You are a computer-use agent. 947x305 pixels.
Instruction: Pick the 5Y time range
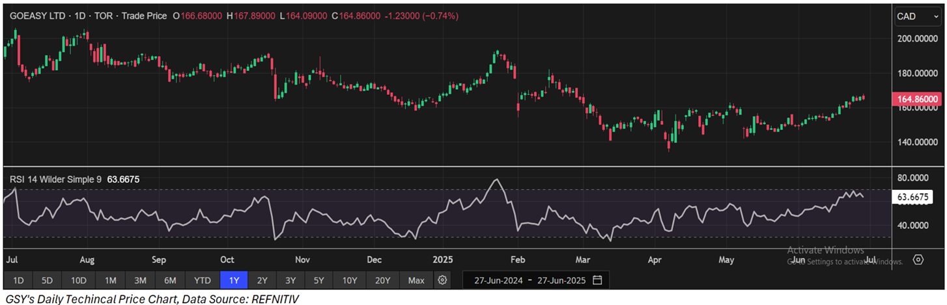point(318,280)
